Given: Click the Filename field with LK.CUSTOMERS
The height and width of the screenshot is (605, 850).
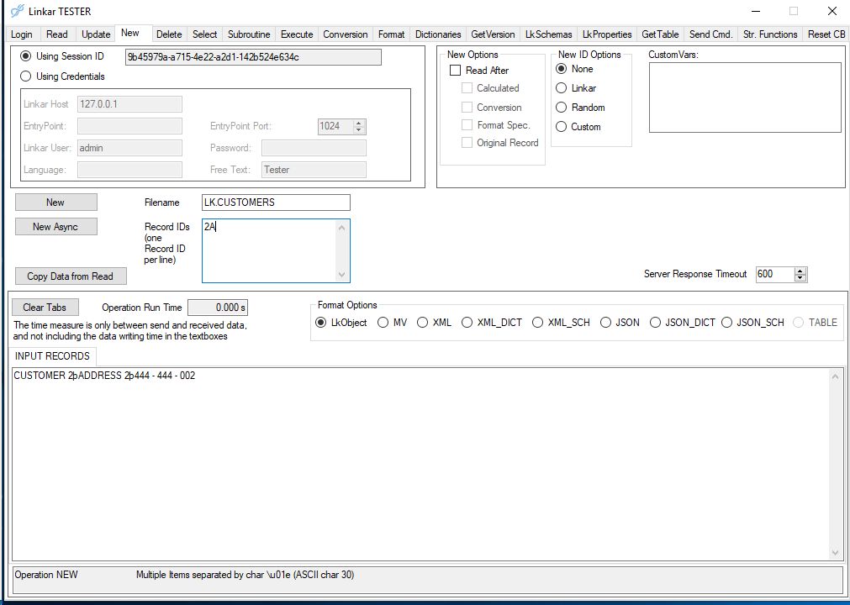Looking at the screenshot, I should (276, 203).
